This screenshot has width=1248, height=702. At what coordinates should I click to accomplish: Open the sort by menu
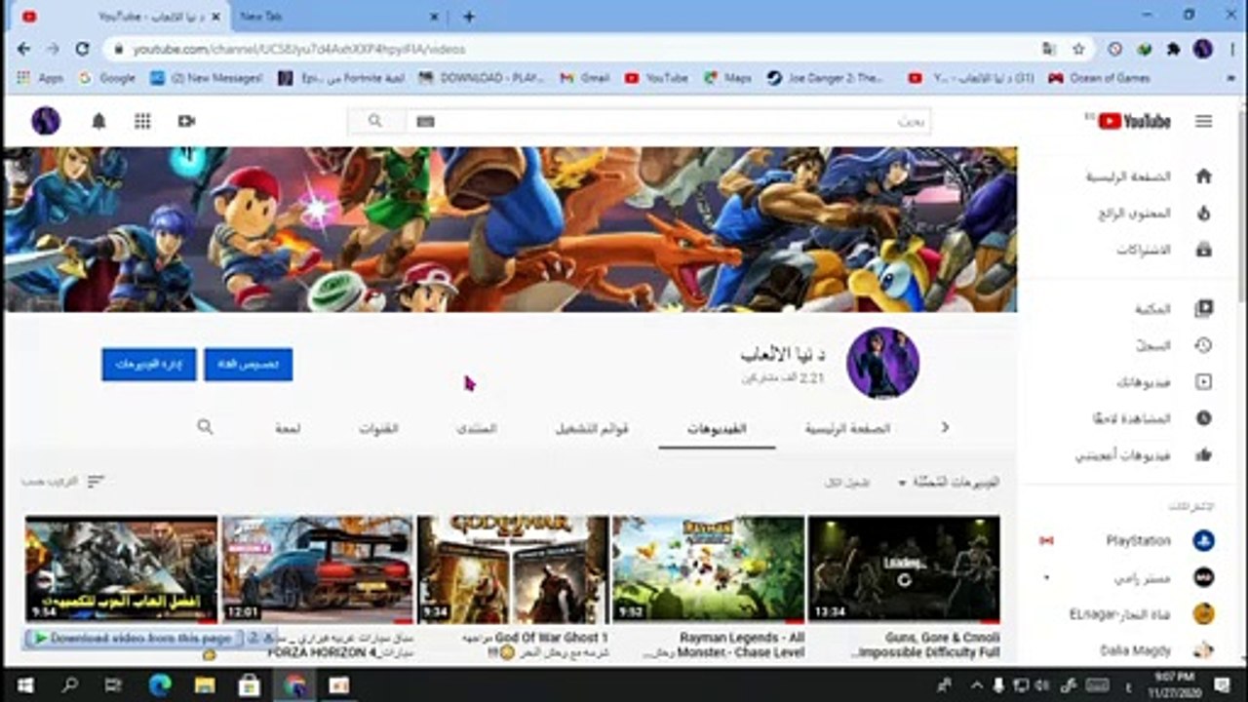click(63, 482)
